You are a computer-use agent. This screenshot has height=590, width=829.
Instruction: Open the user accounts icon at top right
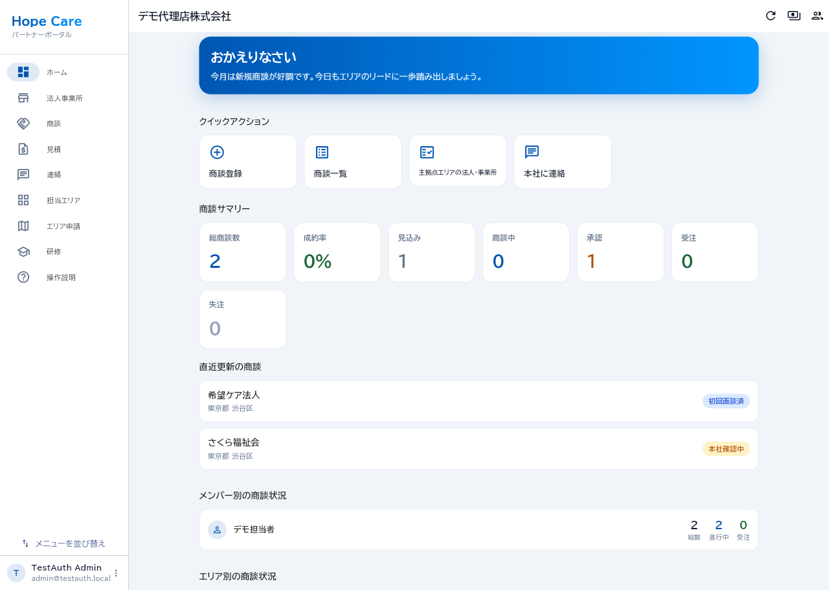(817, 16)
